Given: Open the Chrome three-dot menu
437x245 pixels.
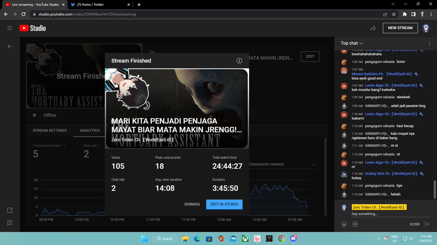Looking at the screenshot, I should pyautogui.click(x=431, y=14).
